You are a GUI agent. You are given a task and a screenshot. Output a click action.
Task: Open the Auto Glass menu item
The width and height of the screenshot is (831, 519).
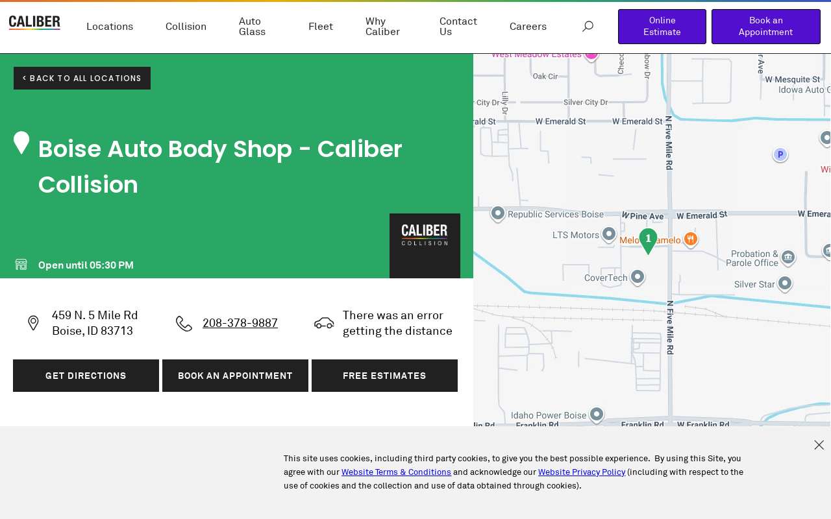(253, 27)
